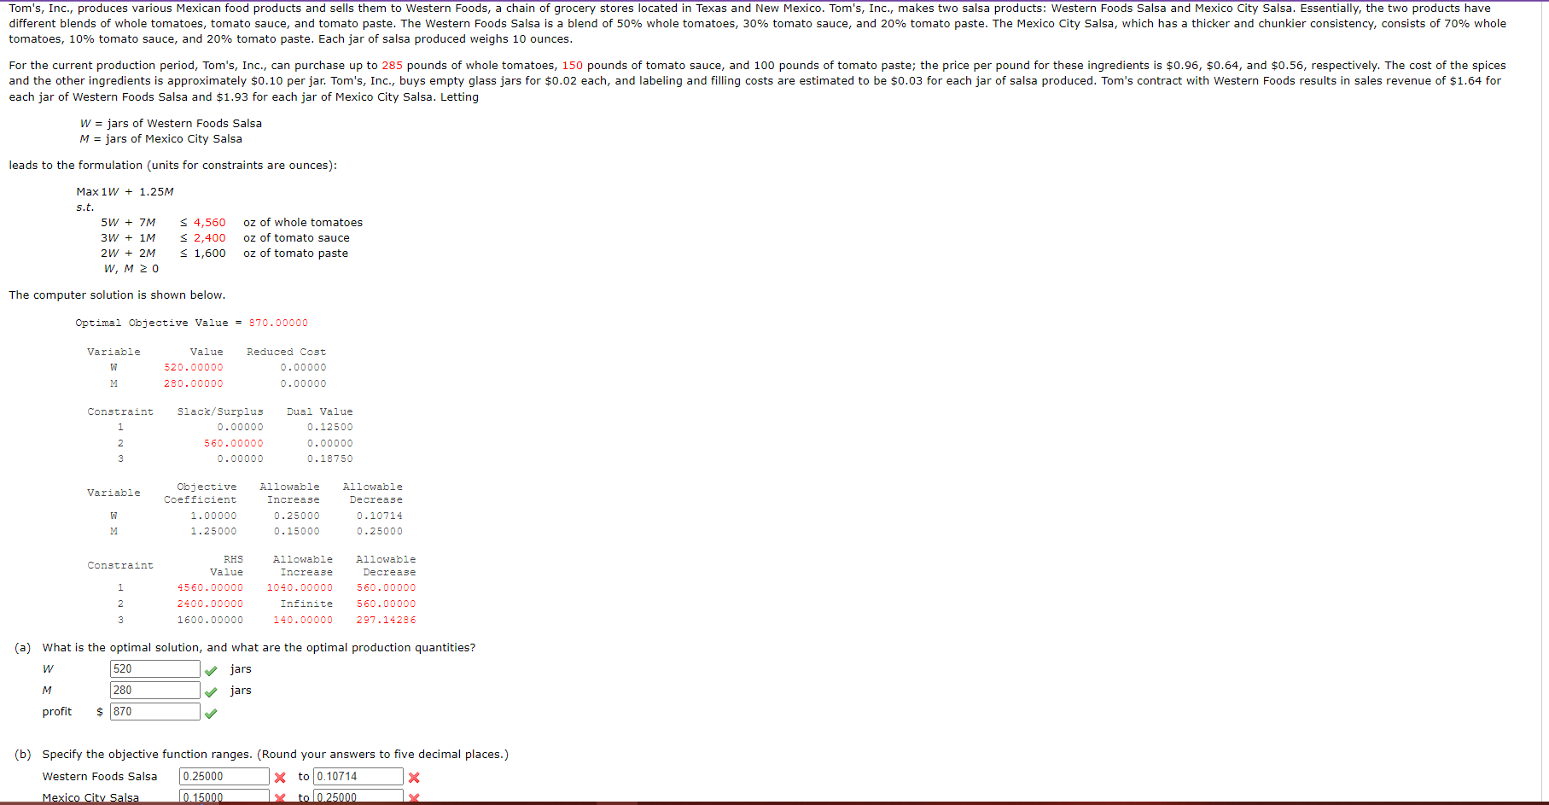Click RHS value 2400.00000
Image resolution: width=1549 pixels, height=805 pixels.
pyautogui.click(x=210, y=604)
